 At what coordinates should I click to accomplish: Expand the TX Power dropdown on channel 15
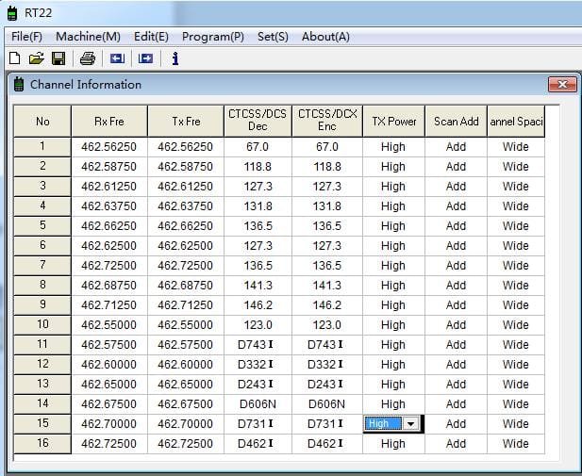click(410, 424)
